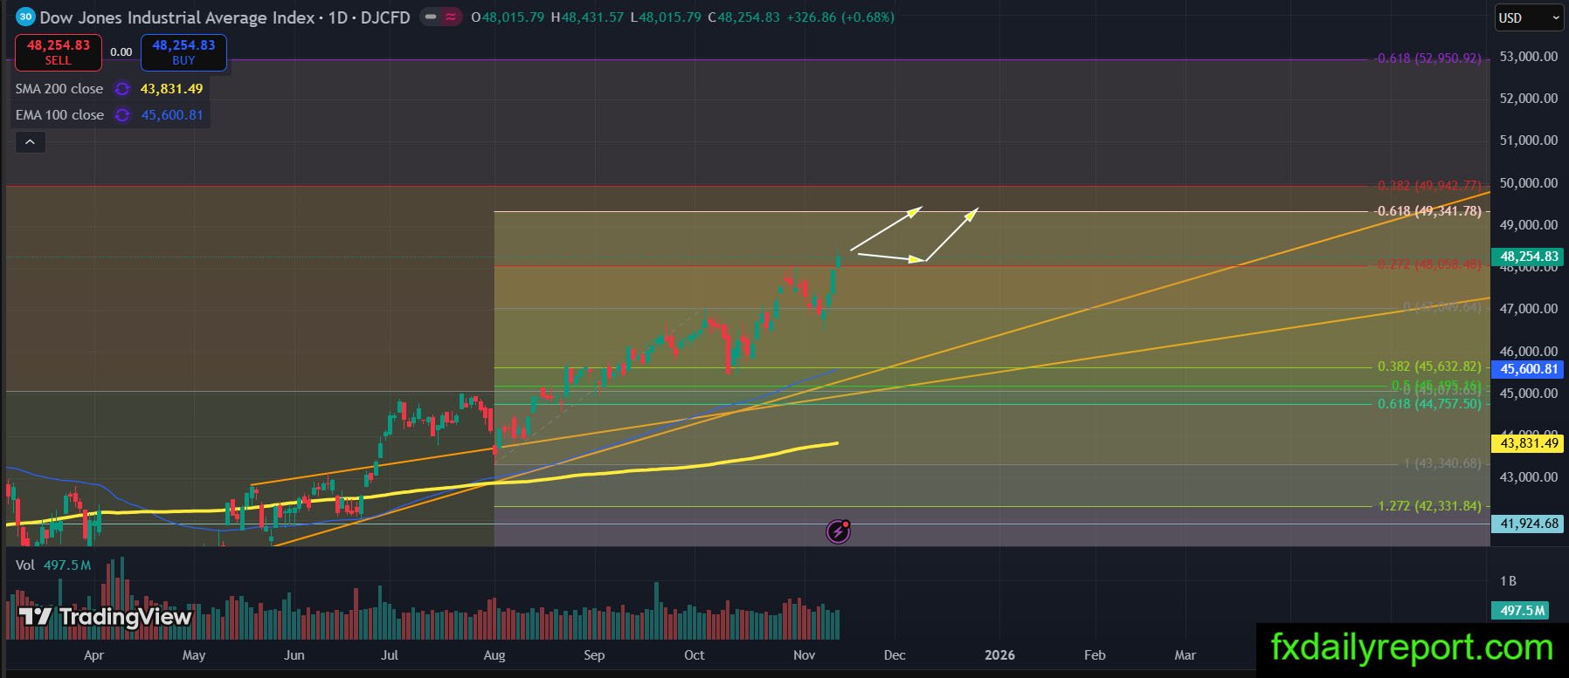Image resolution: width=1569 pixels, height=678 pixels.
Task: Click the Dec label on the time axis
Action: (895, 655)
